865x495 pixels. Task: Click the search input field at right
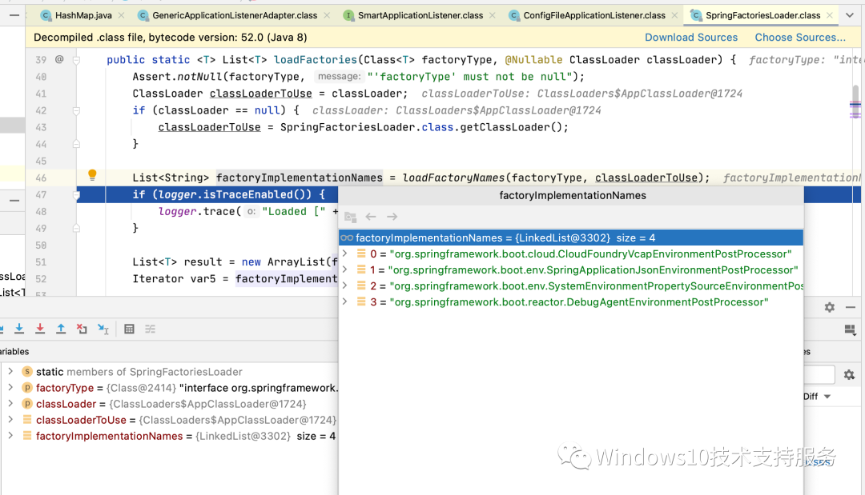pyautogui.click(x=819, y=375)
